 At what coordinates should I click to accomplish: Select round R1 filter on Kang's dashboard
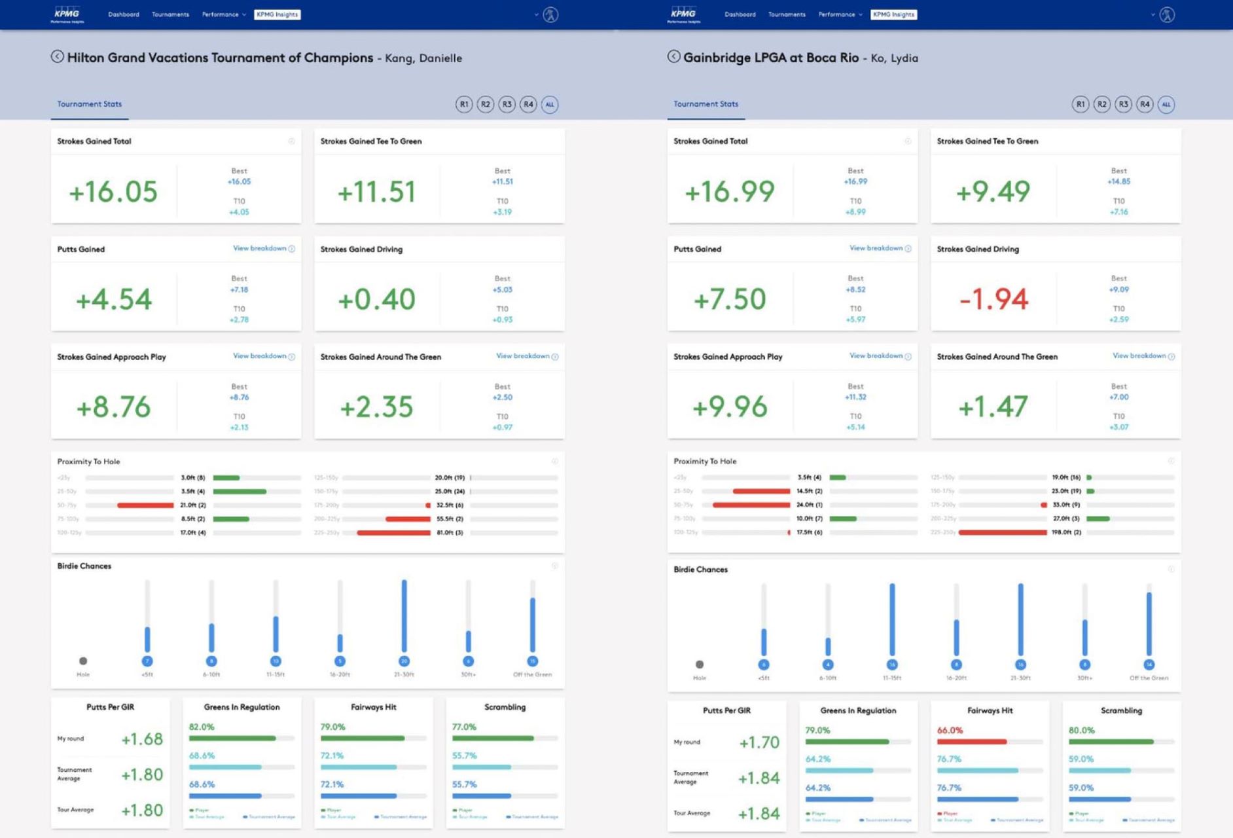coord(464,104)
